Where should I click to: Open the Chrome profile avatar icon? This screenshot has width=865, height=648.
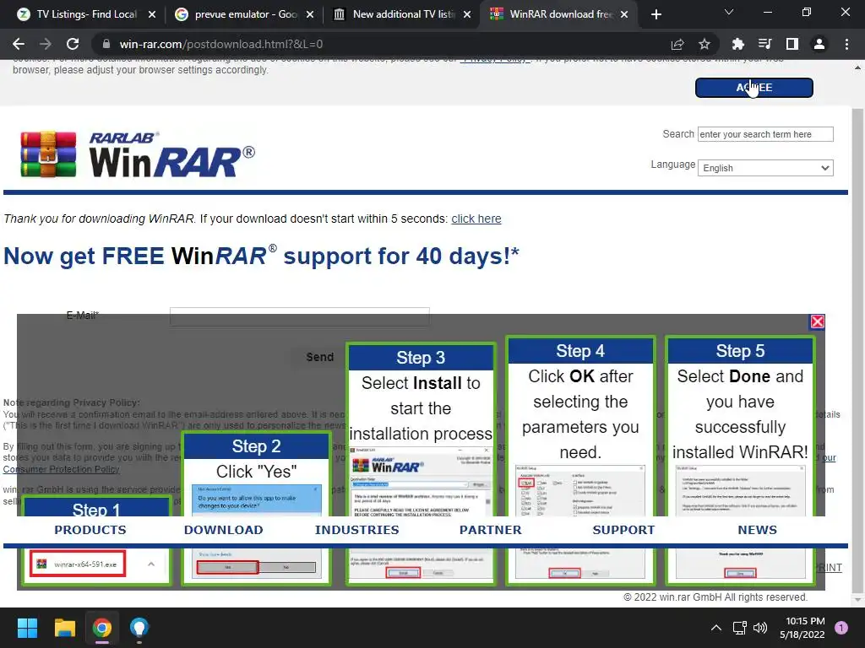tap(819, 44)
